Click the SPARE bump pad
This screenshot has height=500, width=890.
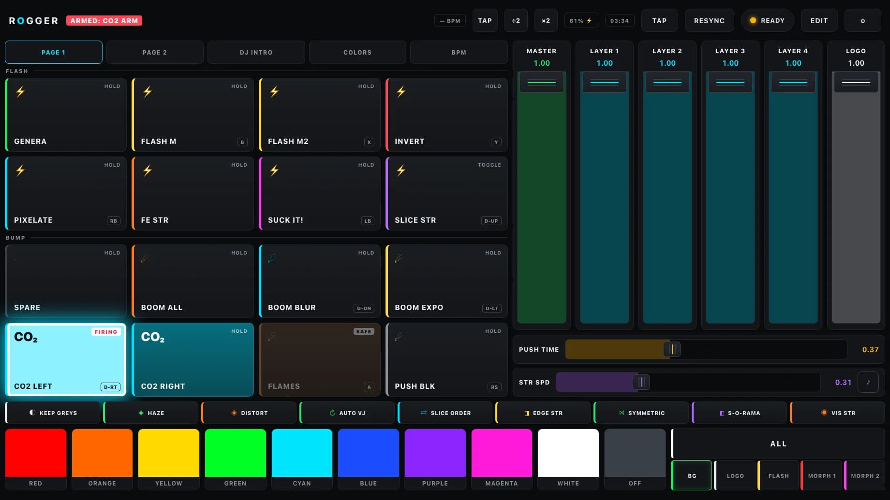tap(66, 281)
